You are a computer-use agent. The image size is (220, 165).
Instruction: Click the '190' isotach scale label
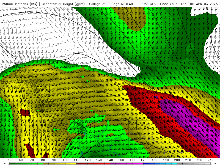166,160
